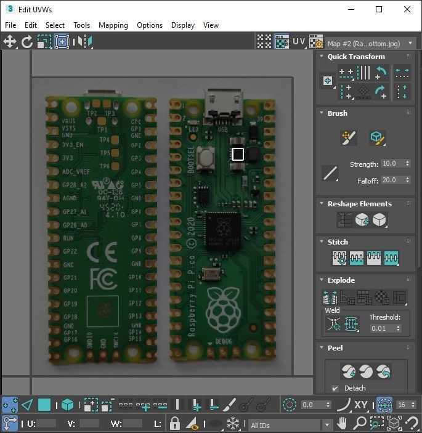Viewport: 422px width, 433px height.
Task: Select the Pan View hand tool
Action: (342, 423)
